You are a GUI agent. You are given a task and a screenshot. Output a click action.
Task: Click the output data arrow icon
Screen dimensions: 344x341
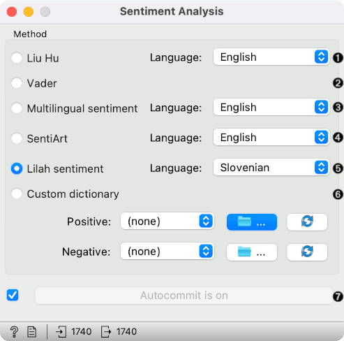(106, 332)
